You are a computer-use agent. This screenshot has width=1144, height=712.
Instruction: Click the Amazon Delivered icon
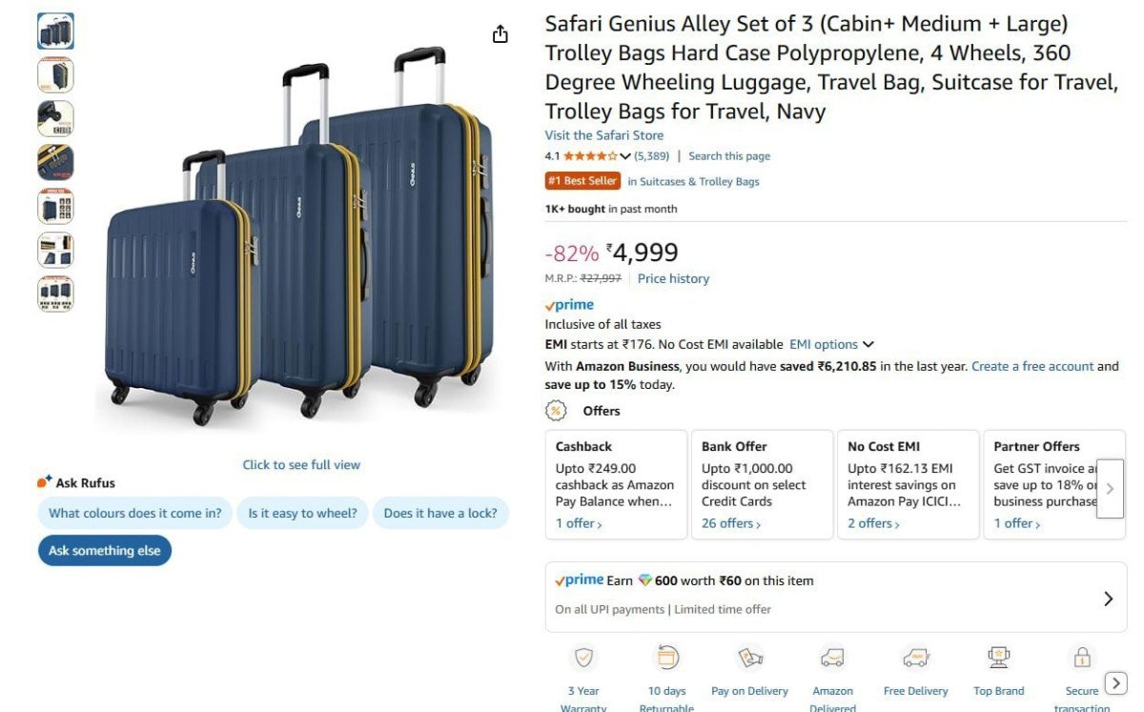point(832,657)
